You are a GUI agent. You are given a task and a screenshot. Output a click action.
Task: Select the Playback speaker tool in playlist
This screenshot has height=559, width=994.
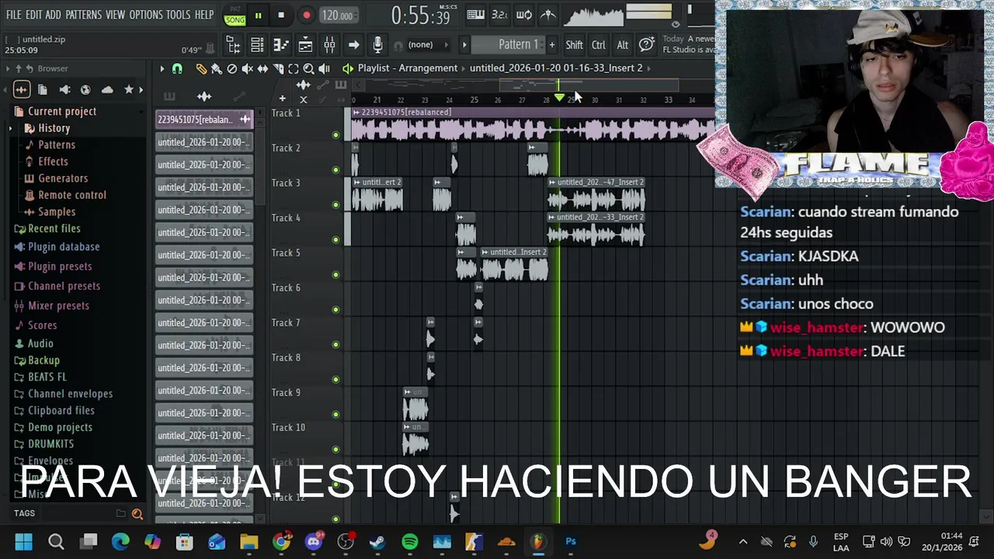click(x=324, y=68)
